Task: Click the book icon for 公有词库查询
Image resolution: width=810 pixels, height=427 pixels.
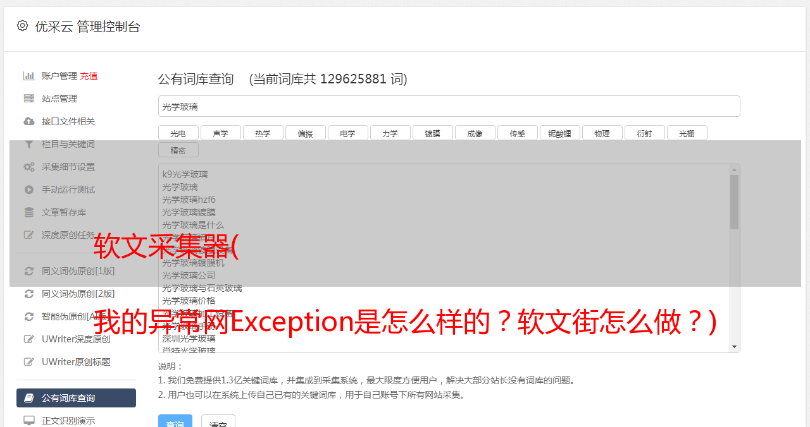Action: pos(29,398)
